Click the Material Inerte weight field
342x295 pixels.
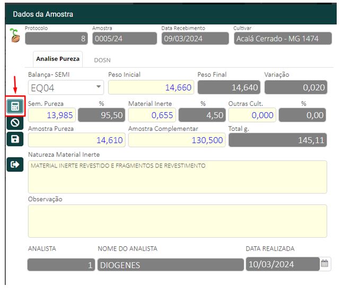pos(152,115)
